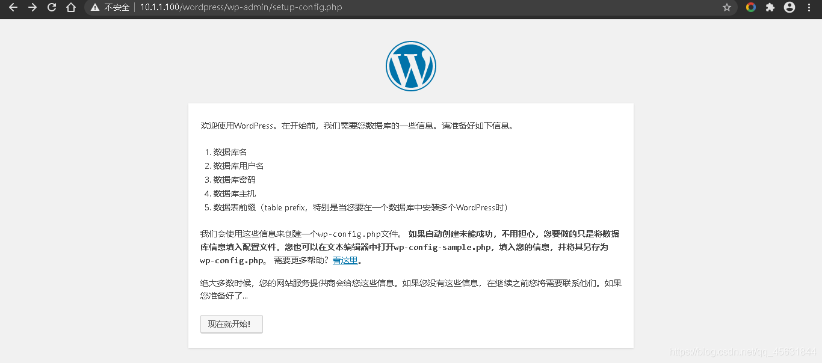Click the WordPress logo

[411, 66]
